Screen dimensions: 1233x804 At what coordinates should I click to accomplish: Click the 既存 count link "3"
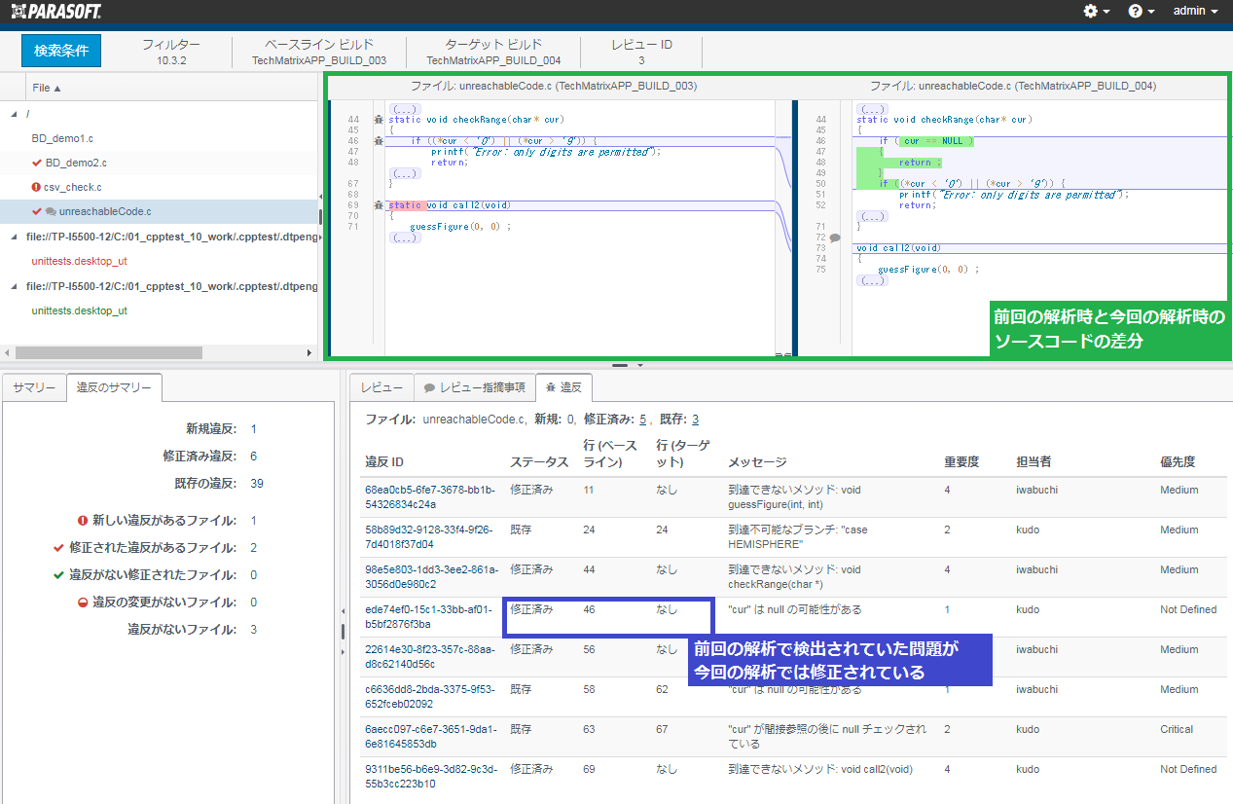click(x=695, y=420)
